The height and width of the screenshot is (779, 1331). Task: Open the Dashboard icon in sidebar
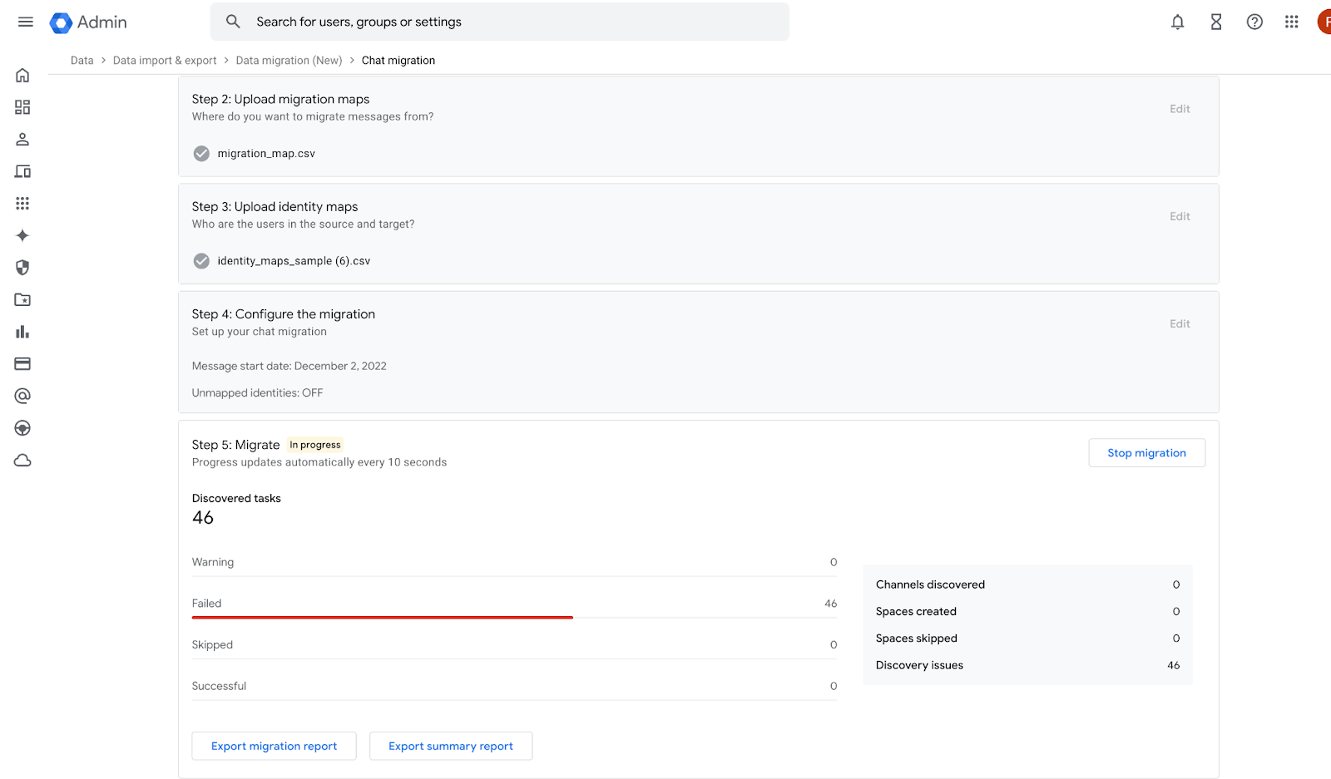pos(22,106)
